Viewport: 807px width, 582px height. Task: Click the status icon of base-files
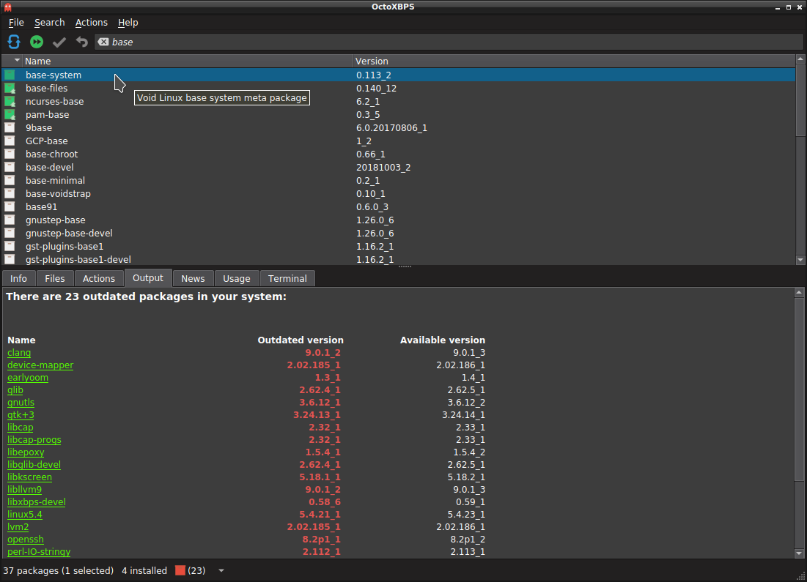(10, 88)
